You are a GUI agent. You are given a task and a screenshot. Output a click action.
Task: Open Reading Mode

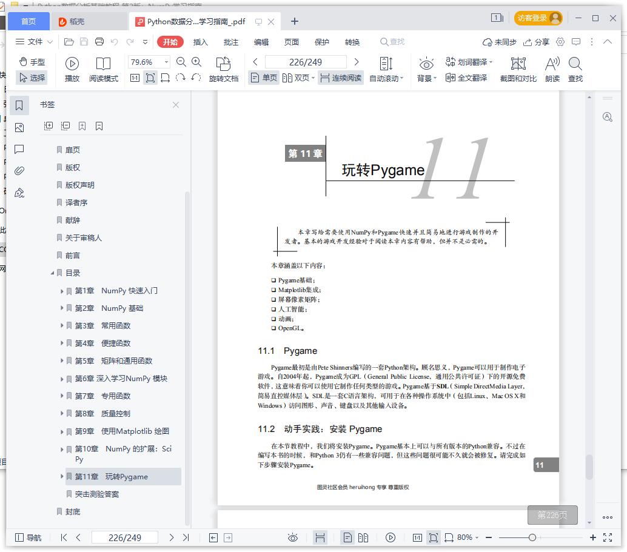pos(104,68)
